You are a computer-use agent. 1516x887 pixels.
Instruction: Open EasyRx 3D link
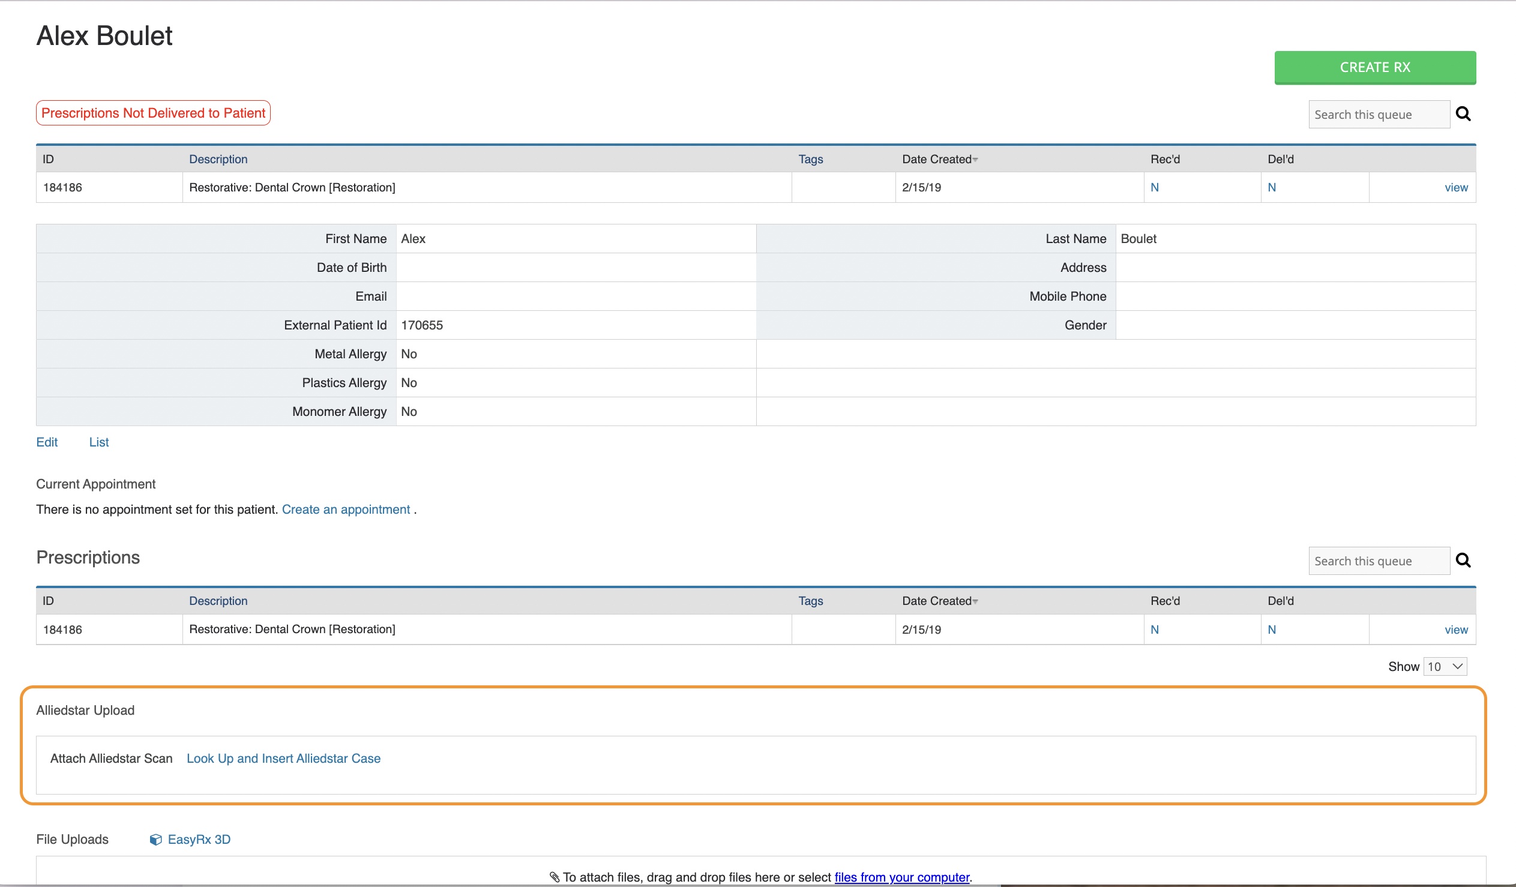[199, 840]
